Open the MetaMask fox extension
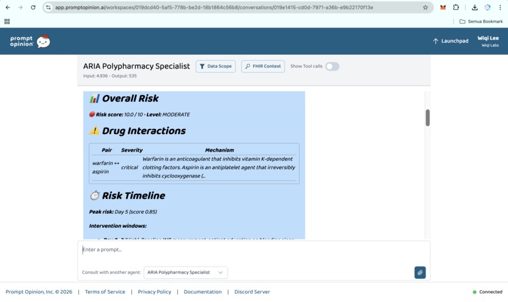This screenshot has width=508, height=302. [x=443, y=7]
